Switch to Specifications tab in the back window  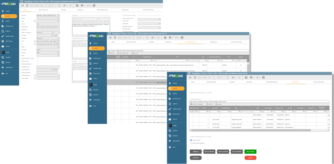(x=43, y=10)
